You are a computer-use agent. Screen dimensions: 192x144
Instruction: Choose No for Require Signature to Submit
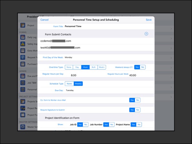138,110
